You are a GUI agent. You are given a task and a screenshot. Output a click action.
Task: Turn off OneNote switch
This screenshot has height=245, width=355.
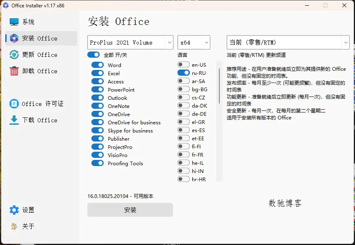(98, 106)
